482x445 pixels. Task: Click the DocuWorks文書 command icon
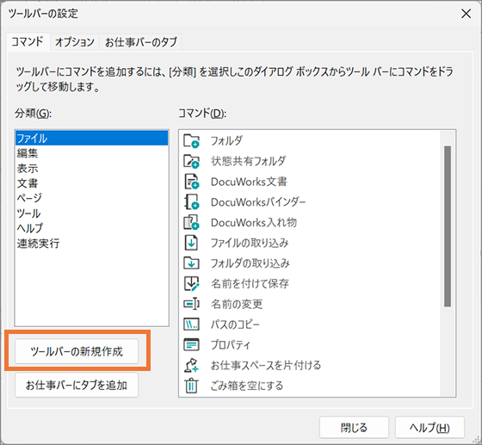191,182
